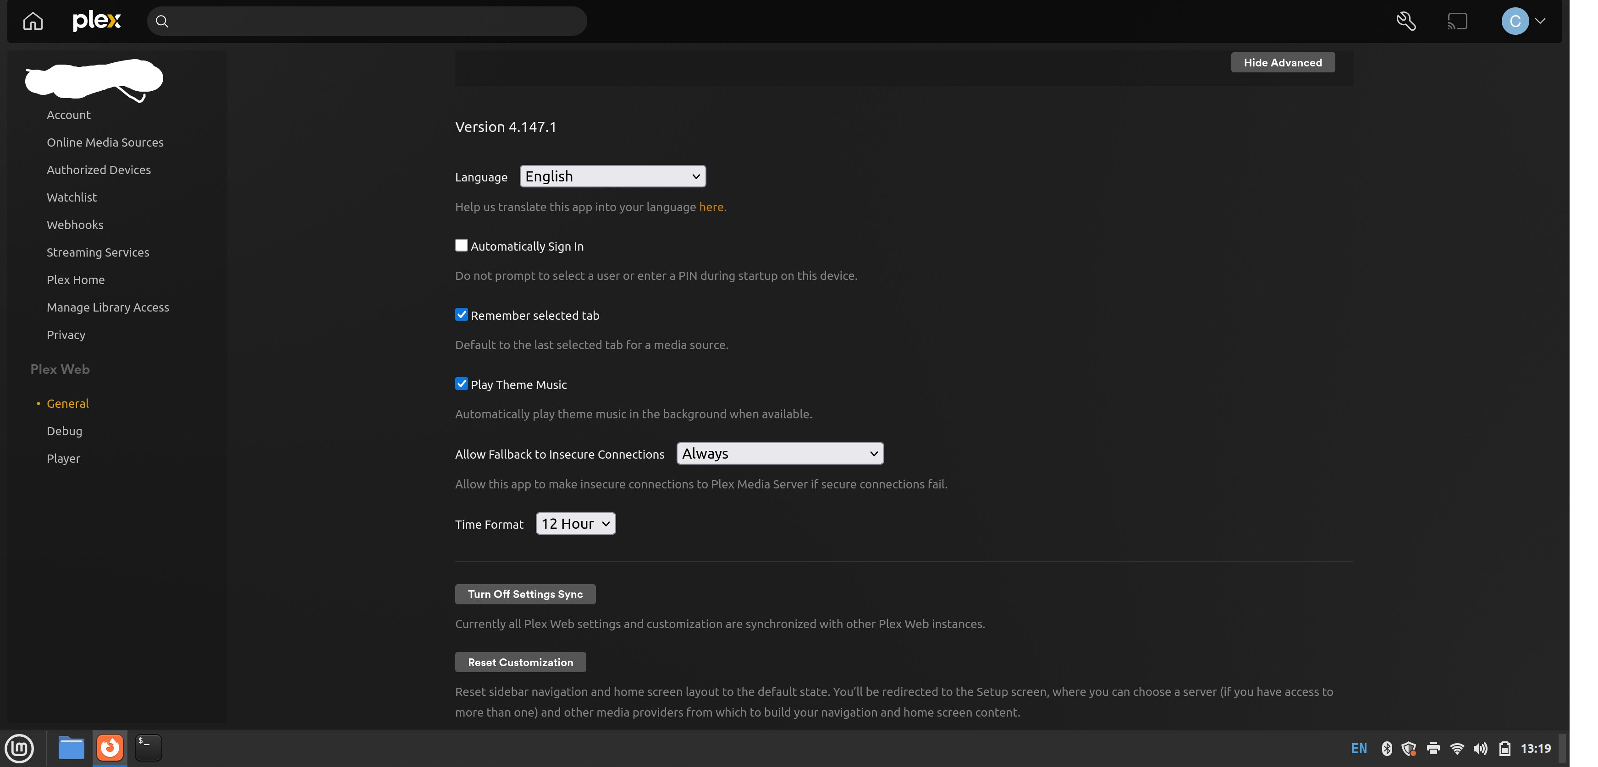Click the search magnifier icon
The height and width of the screenshot is (767, 1598).
point(162,21)
